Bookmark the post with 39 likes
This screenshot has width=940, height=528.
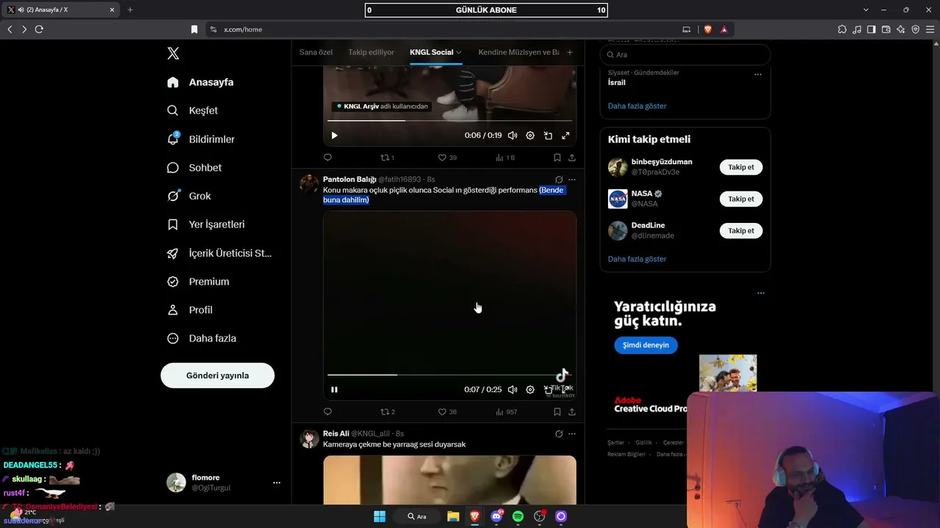coord(557,158)
